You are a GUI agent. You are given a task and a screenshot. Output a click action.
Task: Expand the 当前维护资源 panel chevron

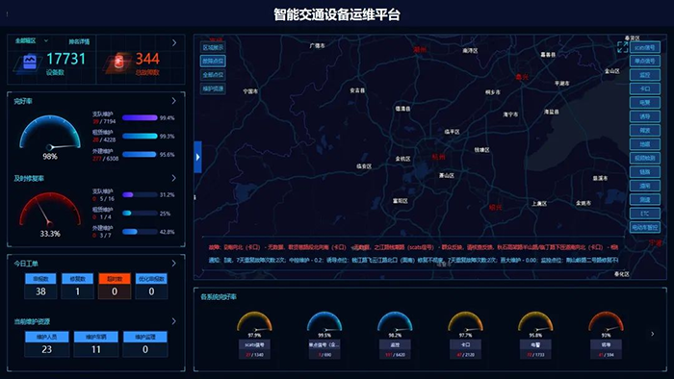173,321
